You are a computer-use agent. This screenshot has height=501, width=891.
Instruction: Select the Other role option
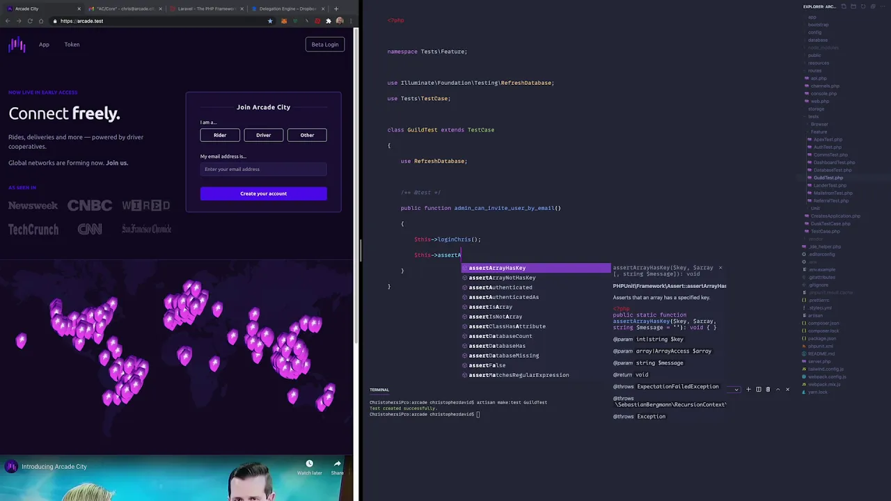pos(307,135)
